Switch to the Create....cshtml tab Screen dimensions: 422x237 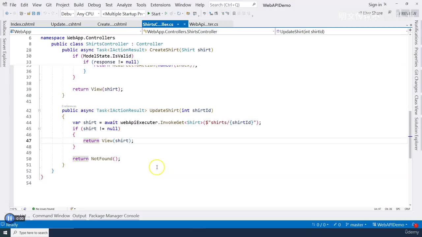tap(112, 24)
